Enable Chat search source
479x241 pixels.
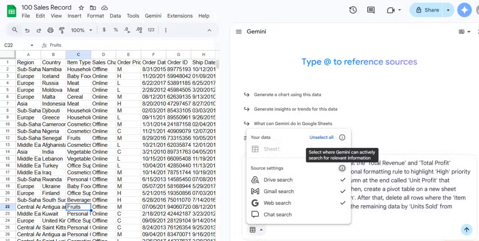299,214
